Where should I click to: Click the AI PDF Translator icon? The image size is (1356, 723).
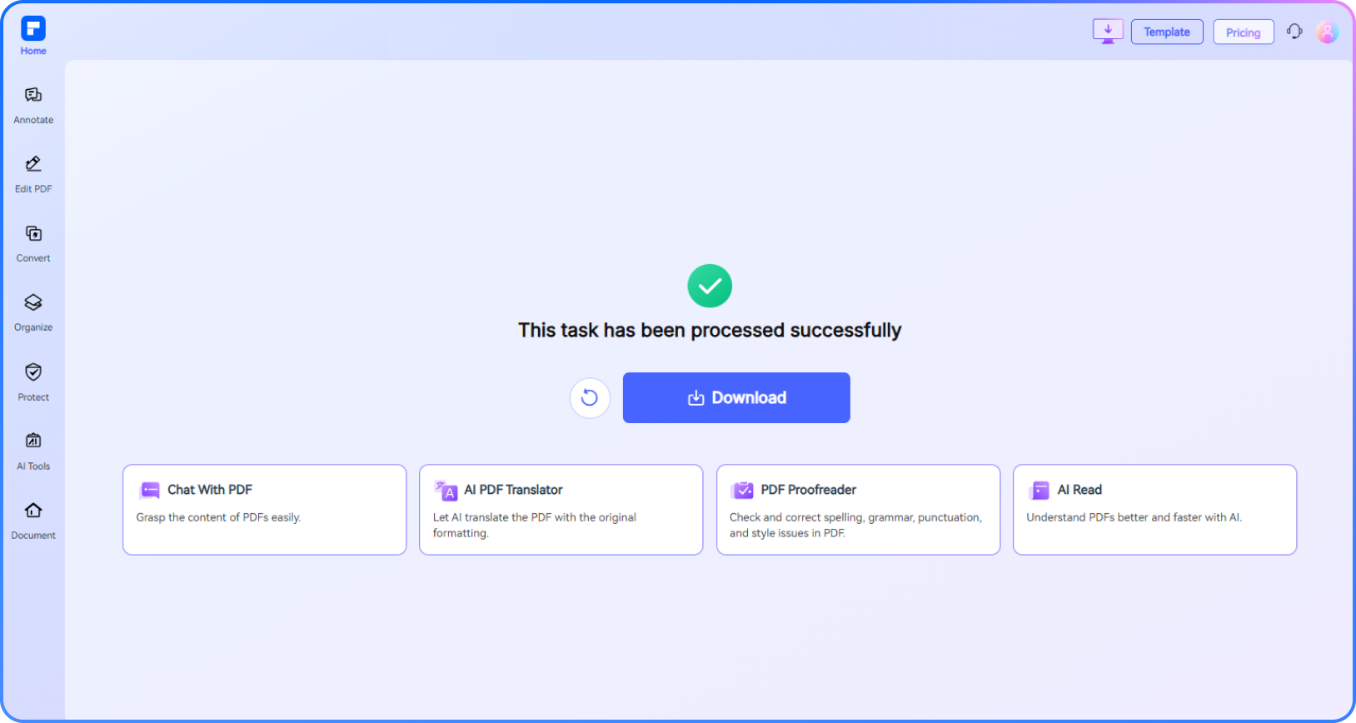(446, 490)
